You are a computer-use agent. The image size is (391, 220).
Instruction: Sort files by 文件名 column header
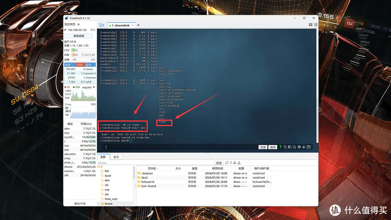click(152, 168)
